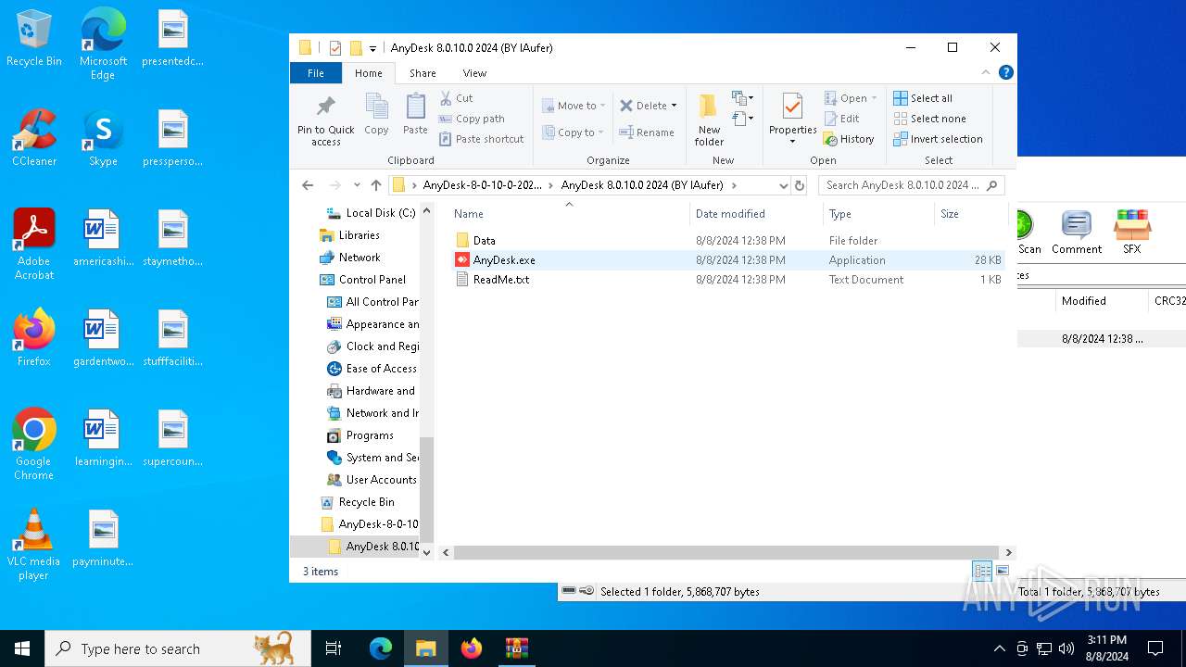Click Paste shortcut in ribbon

pyautogui.click(x=482, y=139)
